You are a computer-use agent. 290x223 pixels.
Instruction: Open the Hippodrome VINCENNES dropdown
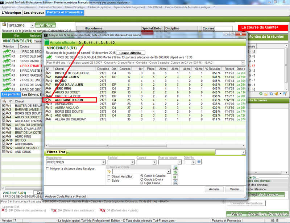[x=103, y=162]
